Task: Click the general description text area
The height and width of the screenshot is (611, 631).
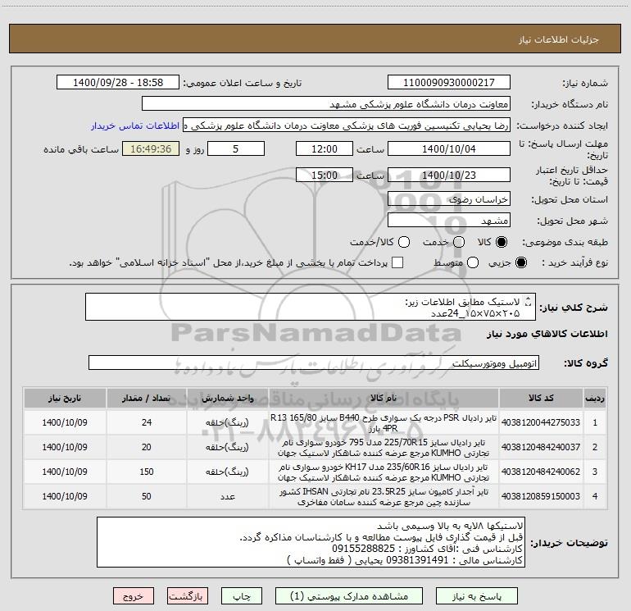Action: [x=311, y=307]
